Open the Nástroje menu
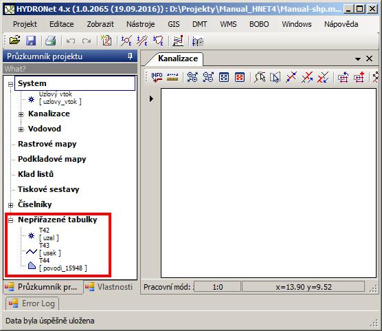This screenshot has width=382, height=331. [x=141, y=24]
